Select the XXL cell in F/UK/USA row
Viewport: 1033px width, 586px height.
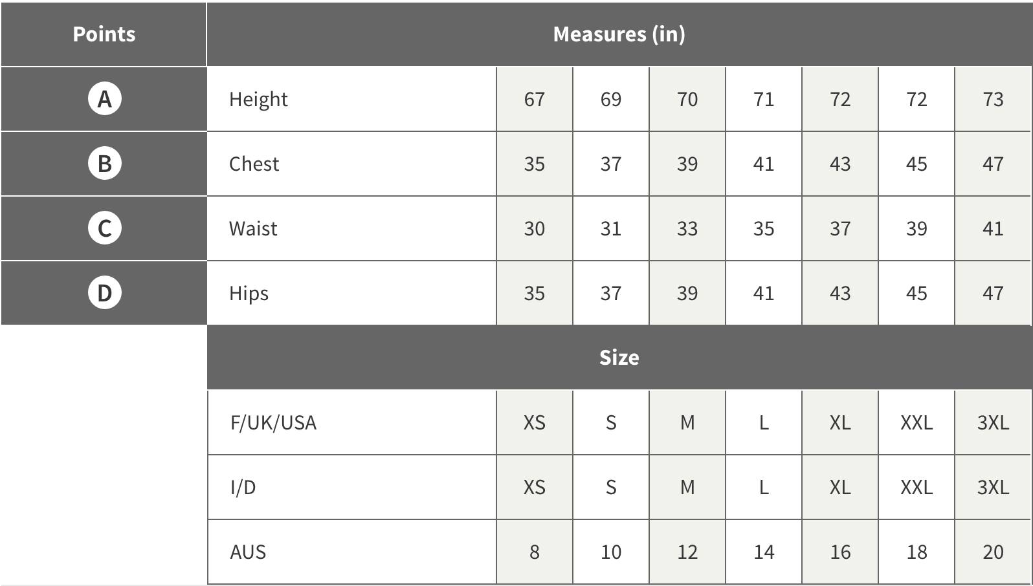(916, 422)
